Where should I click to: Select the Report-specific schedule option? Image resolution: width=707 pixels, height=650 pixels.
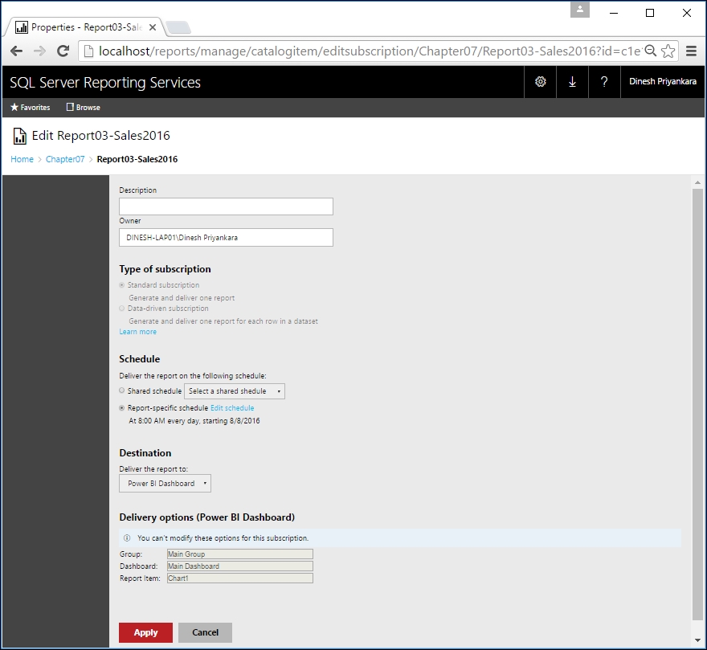(121, 407)
